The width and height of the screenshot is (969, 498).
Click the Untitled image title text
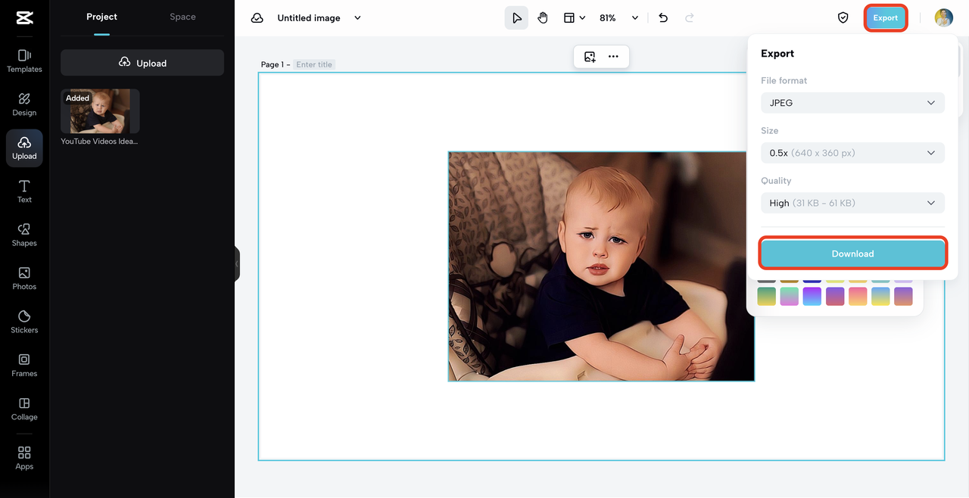[x=309, y=17]
